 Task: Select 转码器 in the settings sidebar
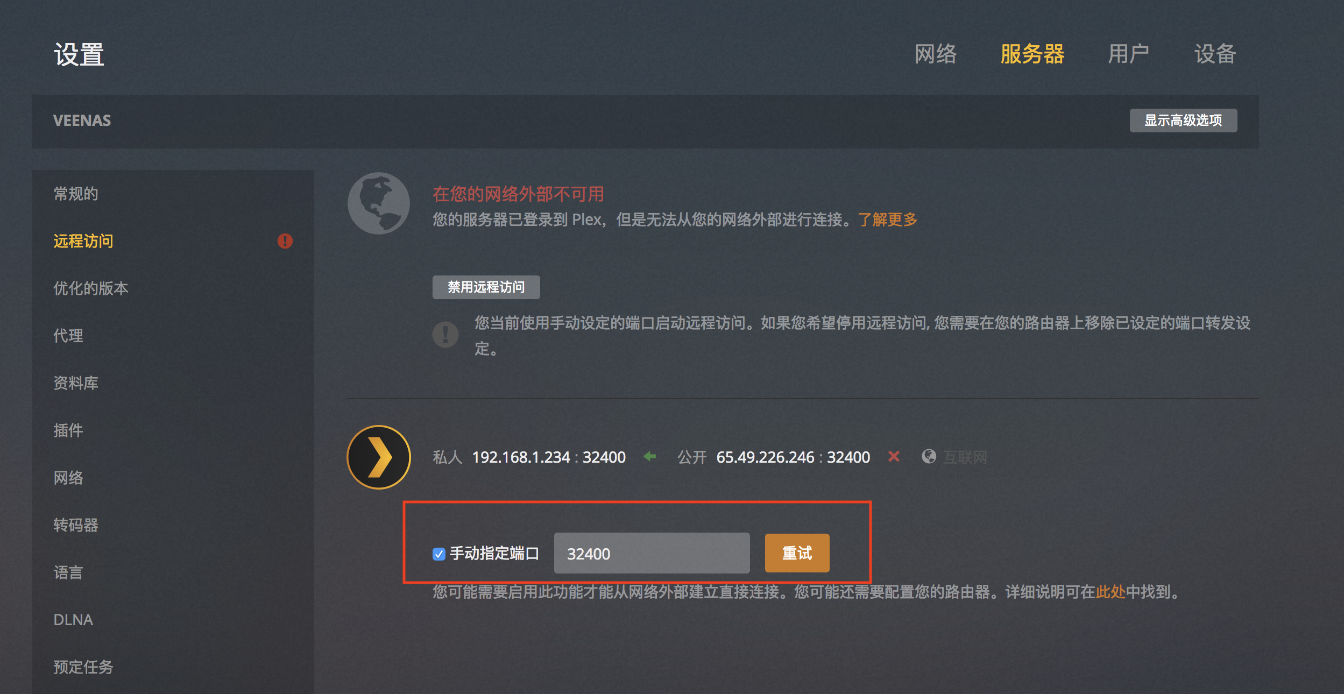[x=76, y=525]
